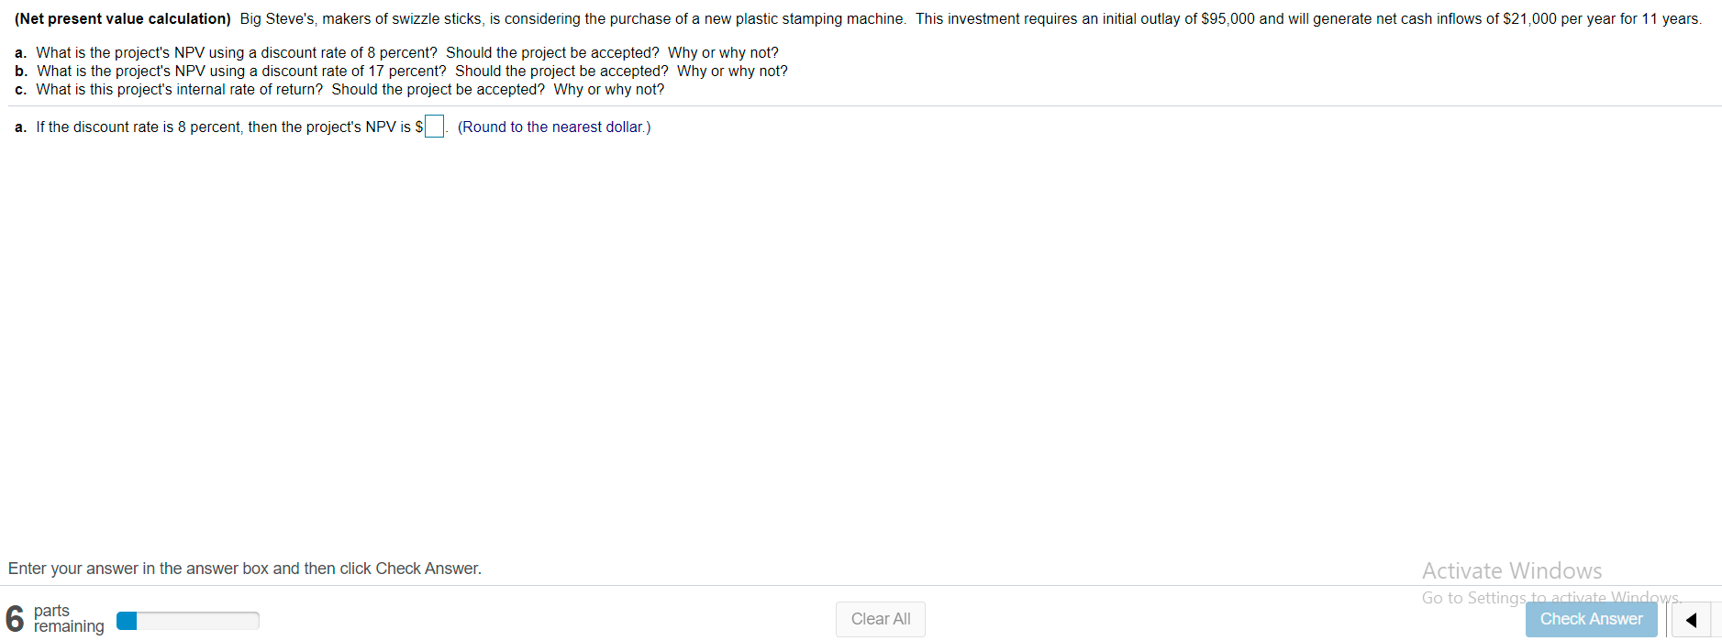This screenshot has width=1722, height=641.
Task: Click the Go to Settings watermark text
Action: tap(1550, 597)
